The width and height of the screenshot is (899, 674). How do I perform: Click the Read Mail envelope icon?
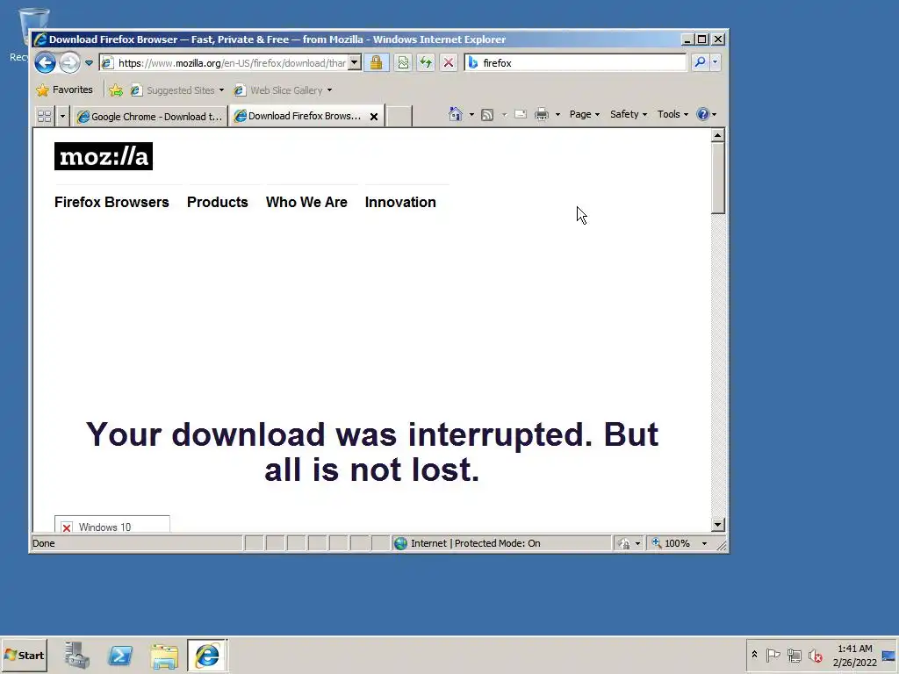pyautogui.click(x=521, y=114)
